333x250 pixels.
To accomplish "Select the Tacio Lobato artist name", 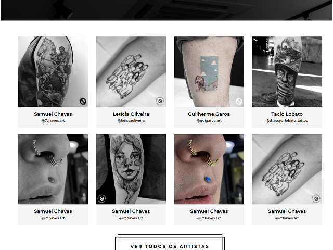I will [x=287, y=114].
